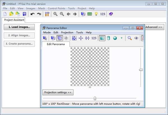Click the zoom out magnifier in main toolbar
Viewport: 168px width, 115px height.
(62, 14)
